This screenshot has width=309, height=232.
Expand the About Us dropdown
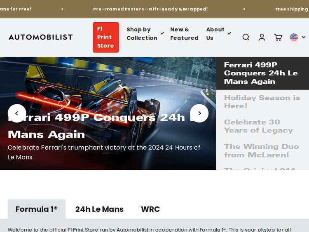218,34
